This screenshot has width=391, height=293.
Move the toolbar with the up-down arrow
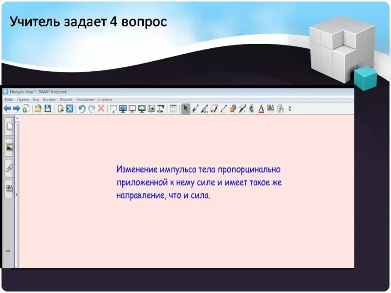pos(290,108)
